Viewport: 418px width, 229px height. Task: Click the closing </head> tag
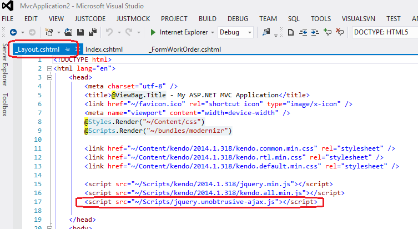click(x=82, y=220)
